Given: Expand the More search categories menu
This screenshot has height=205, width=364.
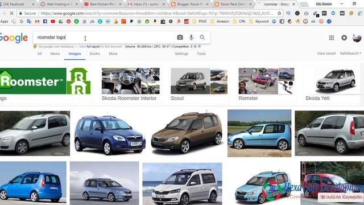Looking at the screenshot, I should pyautogui.click(x=113, y=54).
